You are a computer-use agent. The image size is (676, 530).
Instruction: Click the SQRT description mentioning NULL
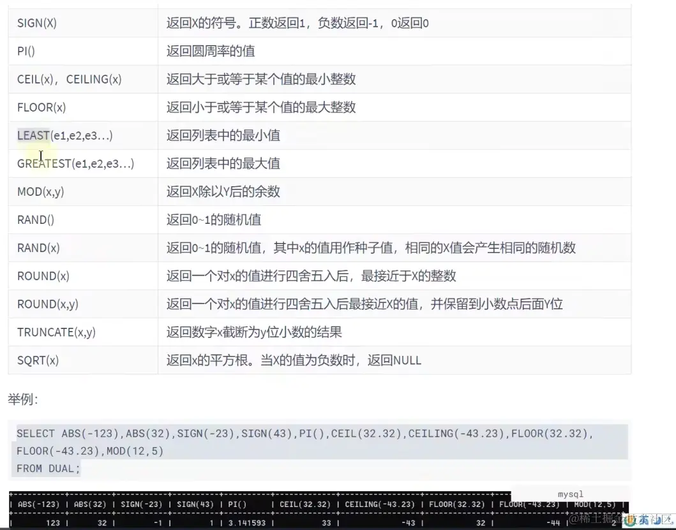pos(294,360)
